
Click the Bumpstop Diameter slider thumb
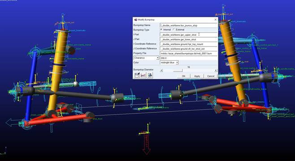click(178, 70)
